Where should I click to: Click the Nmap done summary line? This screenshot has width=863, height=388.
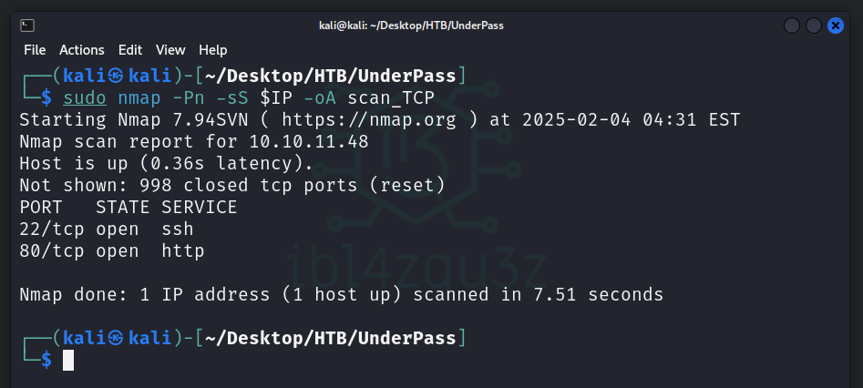(341, 295)
